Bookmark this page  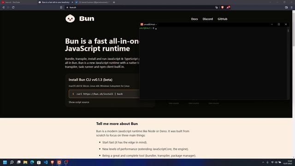coord(61,7)
